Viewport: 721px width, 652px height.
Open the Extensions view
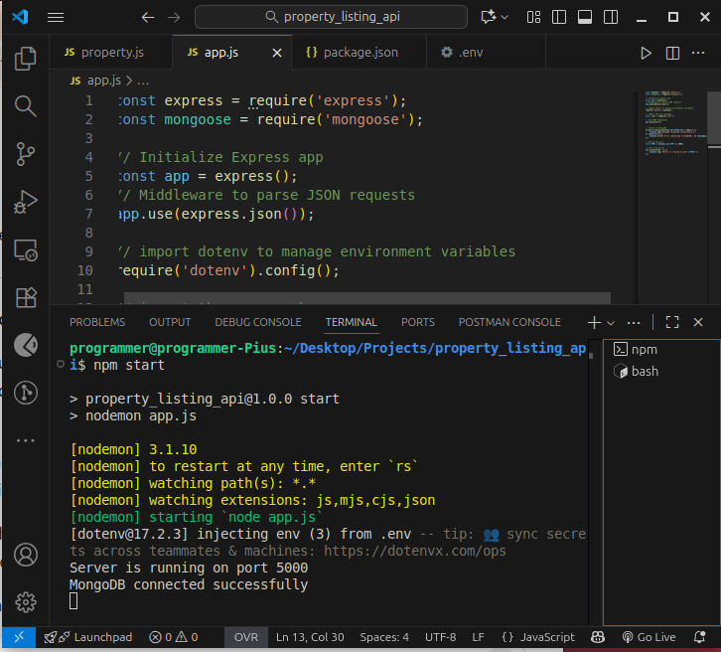tap(26, 297)
